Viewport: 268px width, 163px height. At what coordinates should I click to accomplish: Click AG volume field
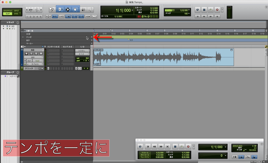pyautogui.click(x=82, y=58)
